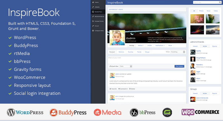Click Comment 0 on admin's update
Screen dimensions: 223x121
click(123, 89)
